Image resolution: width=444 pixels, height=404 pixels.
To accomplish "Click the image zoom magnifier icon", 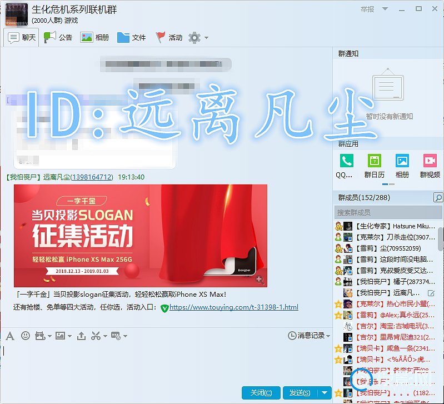I will coord(260,280).
